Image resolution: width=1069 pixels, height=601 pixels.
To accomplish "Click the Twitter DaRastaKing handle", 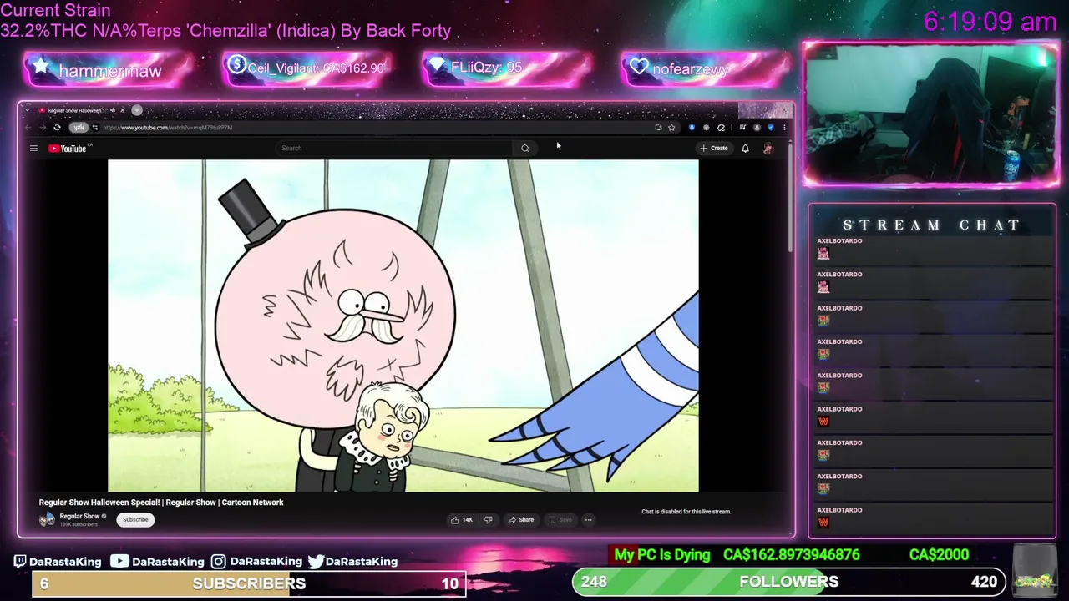I will tap(352, 562).
